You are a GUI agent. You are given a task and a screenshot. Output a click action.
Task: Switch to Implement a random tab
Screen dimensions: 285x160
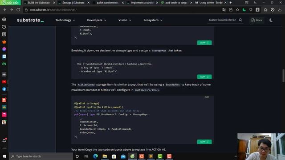click(142, 3)
